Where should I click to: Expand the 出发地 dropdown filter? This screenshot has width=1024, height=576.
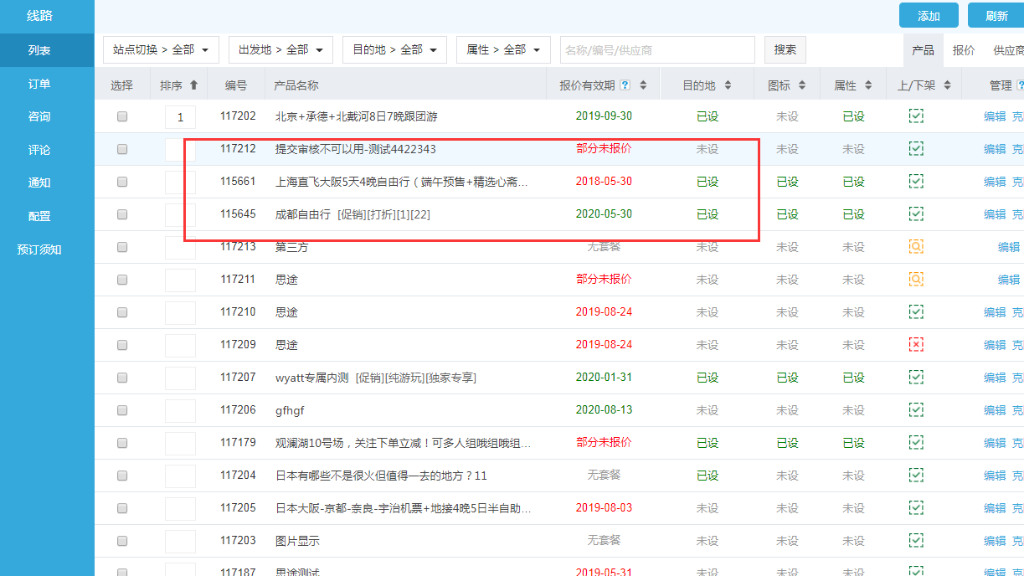tap(280, 50)
